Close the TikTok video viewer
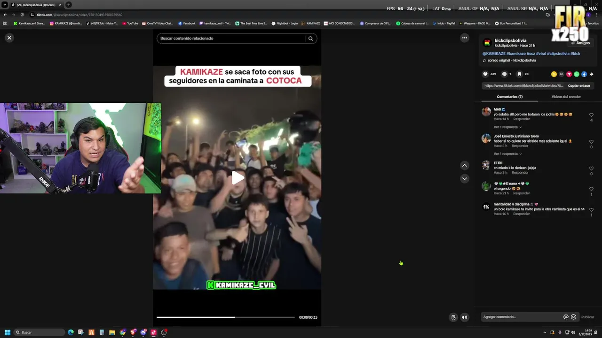602x338 pixels. click(9, 38)
